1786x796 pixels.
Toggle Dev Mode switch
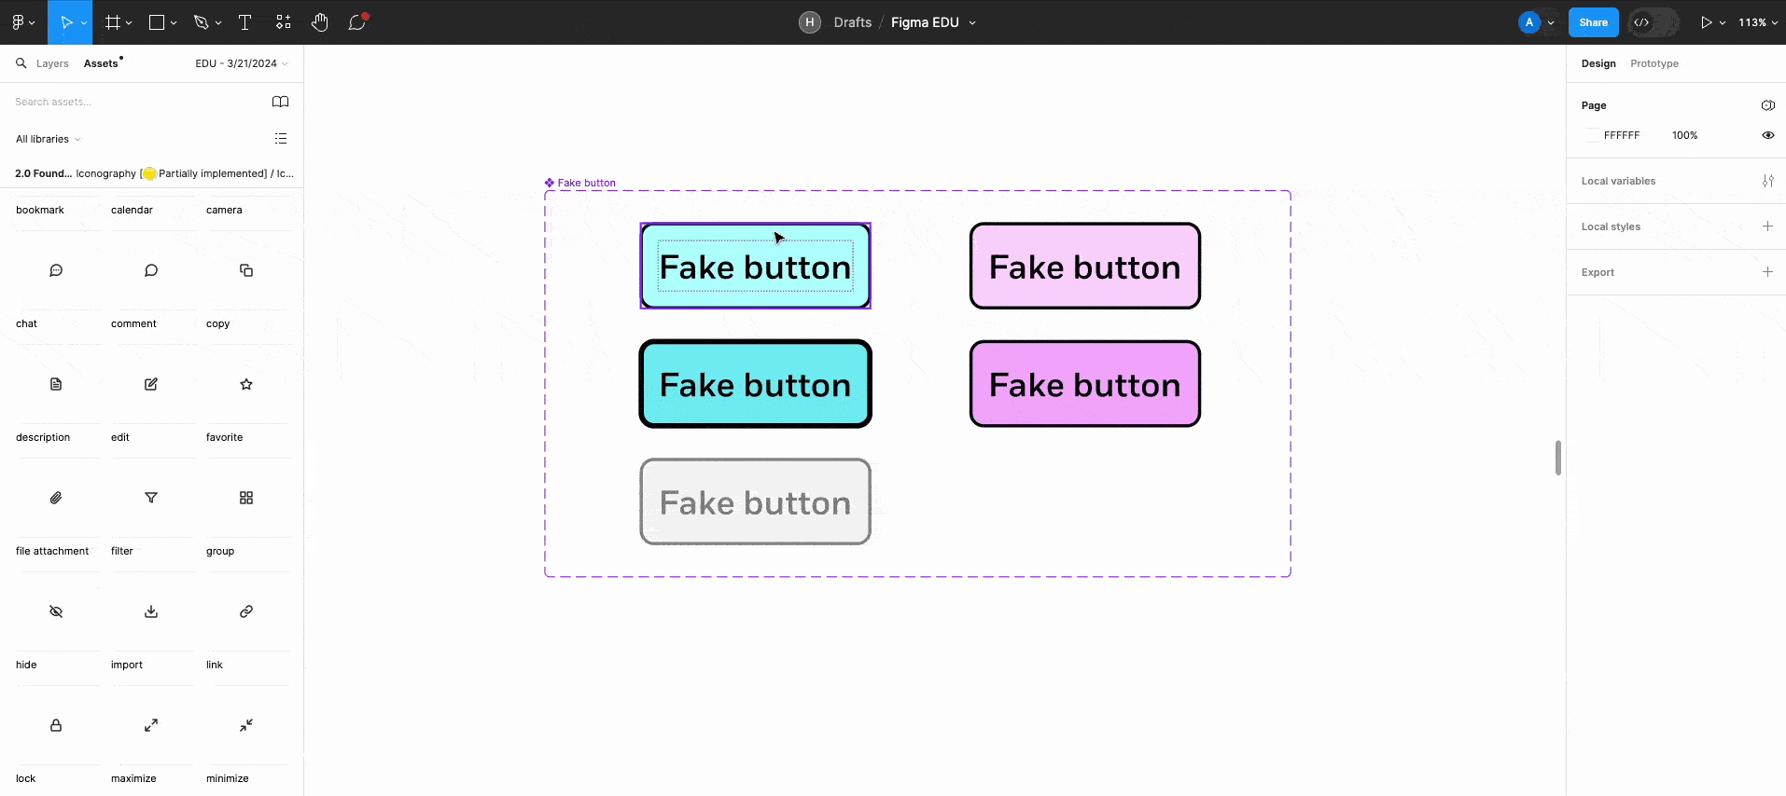[x=1652, y=22]
